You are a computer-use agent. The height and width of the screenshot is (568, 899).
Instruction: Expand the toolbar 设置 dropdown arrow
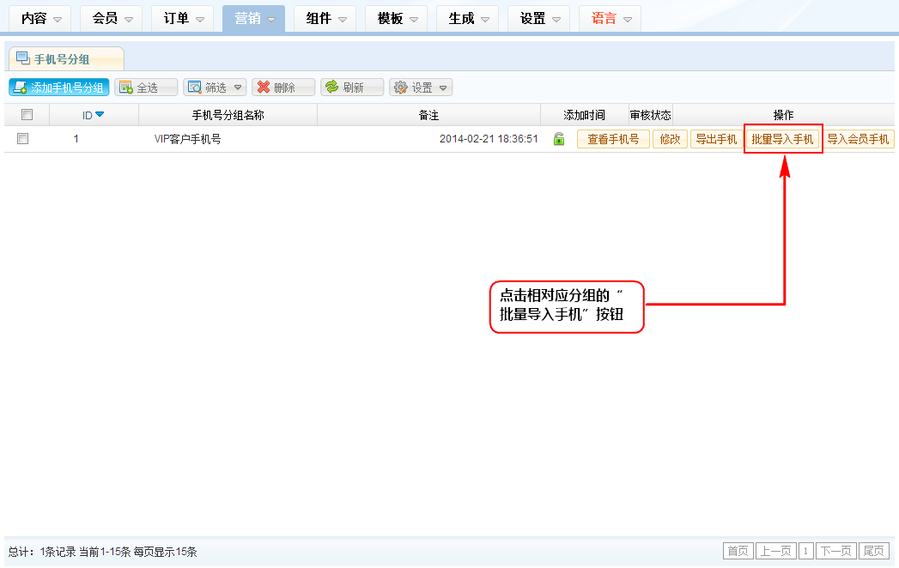[443, 88]
